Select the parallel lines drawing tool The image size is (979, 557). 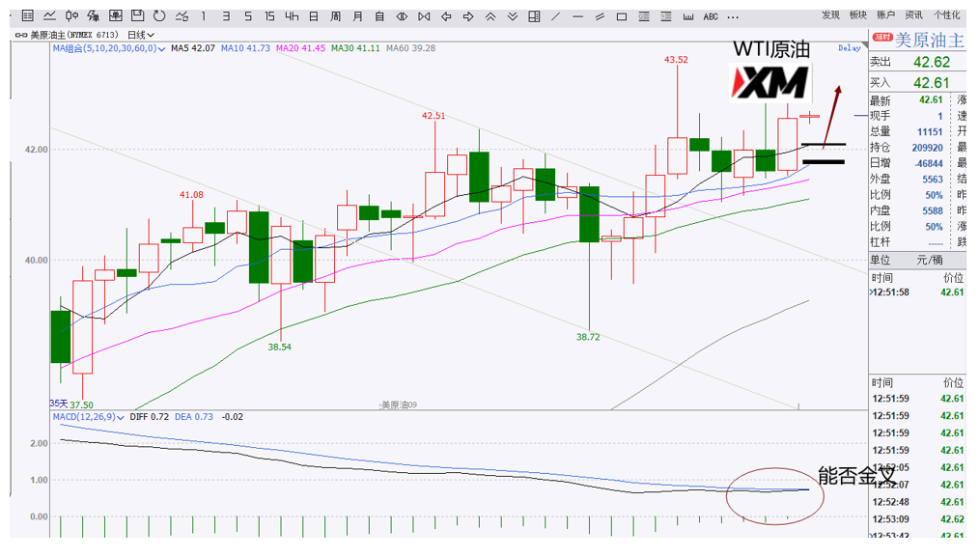[600, 16]
